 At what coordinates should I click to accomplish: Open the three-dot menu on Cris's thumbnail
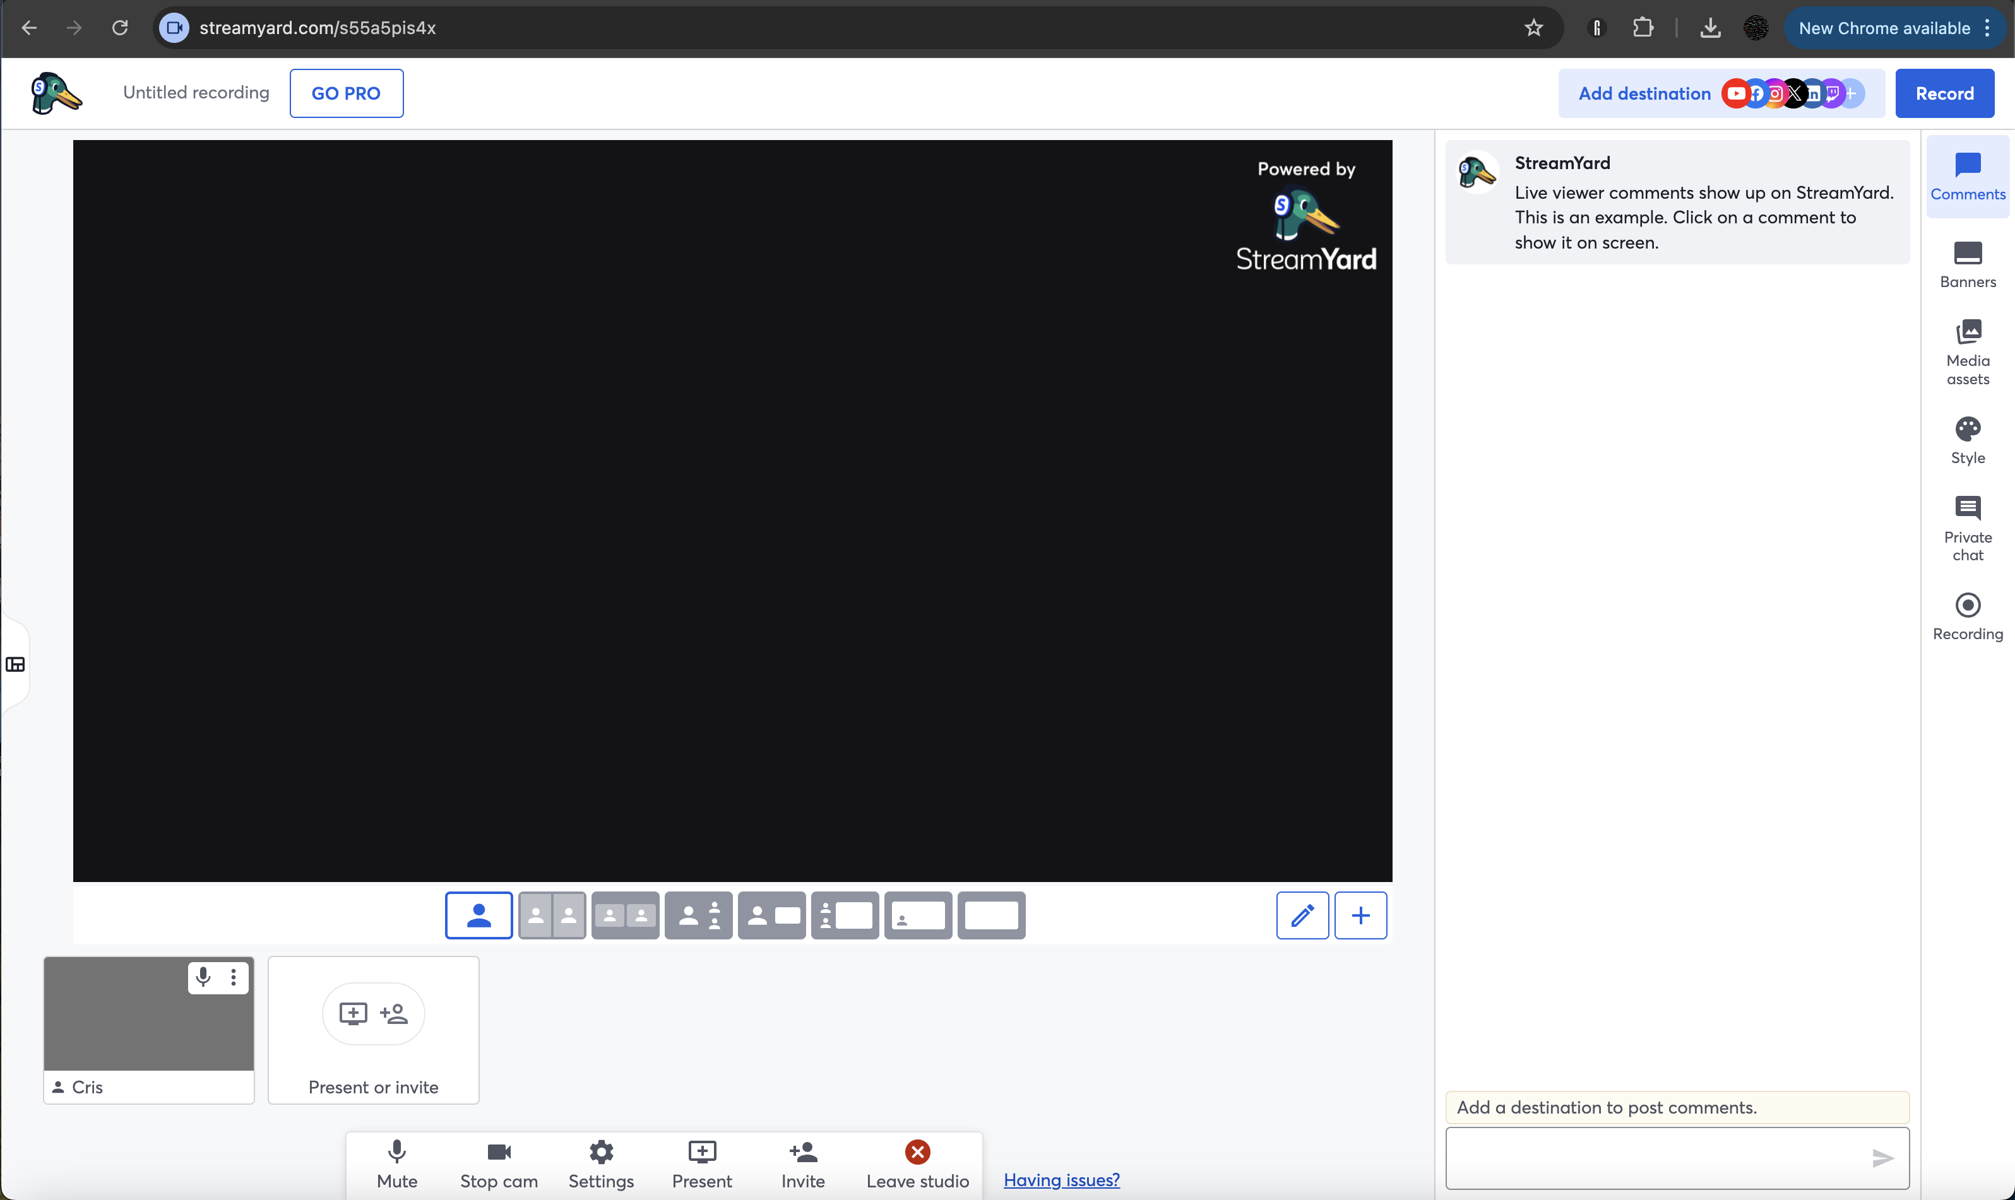click(x=233, y=977)
